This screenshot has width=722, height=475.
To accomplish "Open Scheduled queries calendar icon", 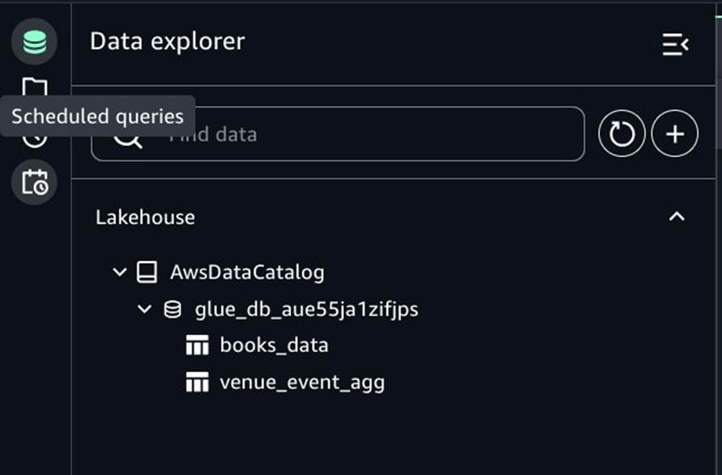I will (x=35, y=182).
